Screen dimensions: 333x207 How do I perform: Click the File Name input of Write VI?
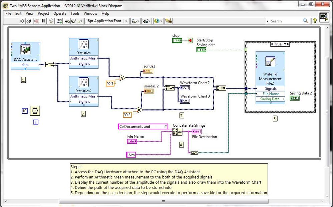[270, 94]
